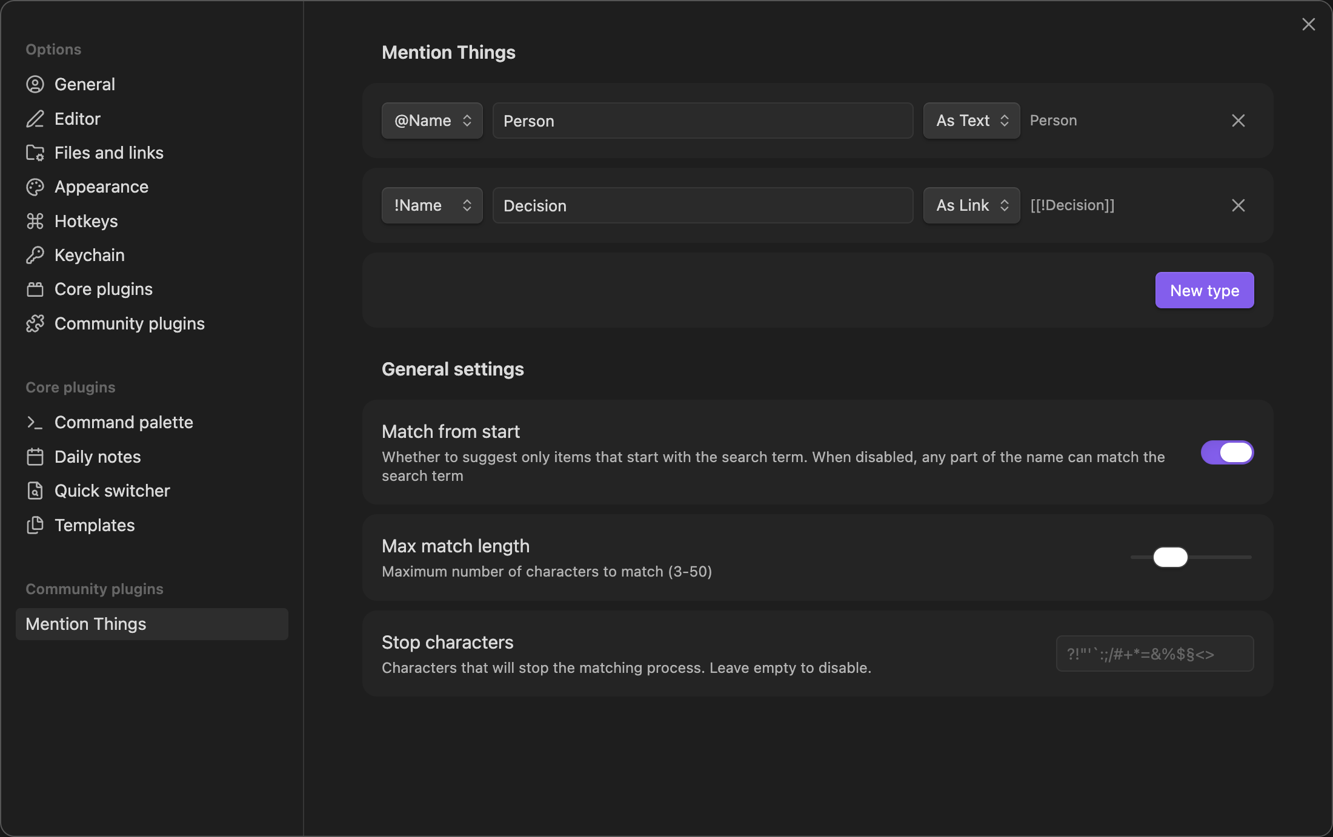1333x837 pixels.
Task: Expand the As Text format dropdown
Action: (x=971, y=121)
